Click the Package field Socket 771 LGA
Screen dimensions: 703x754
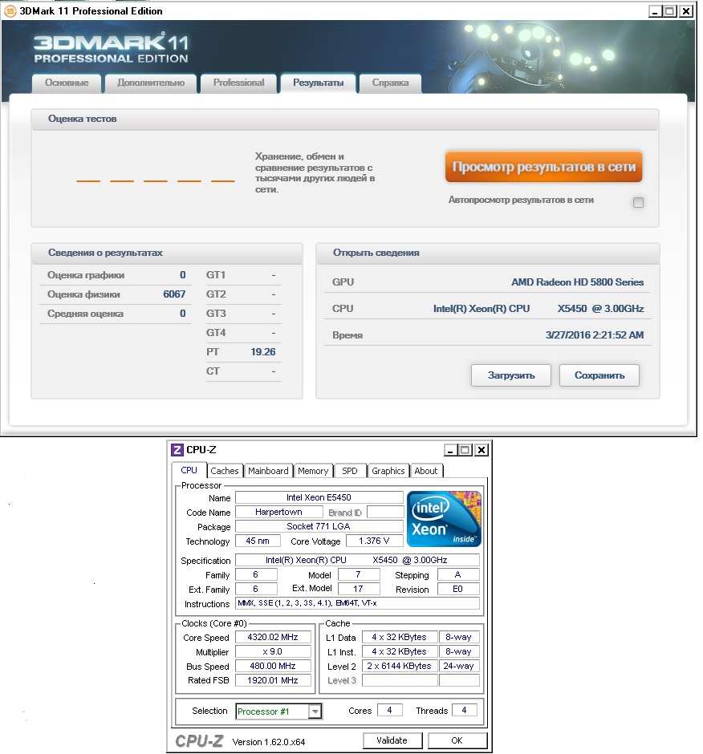(319, 526)
